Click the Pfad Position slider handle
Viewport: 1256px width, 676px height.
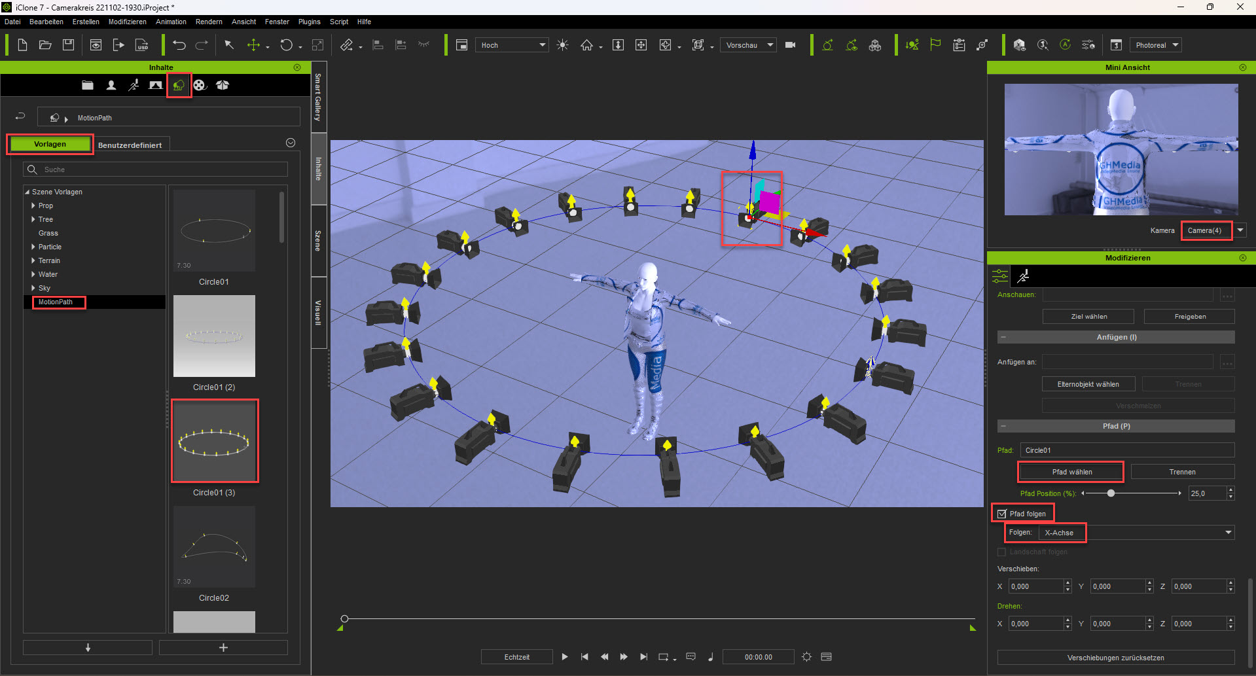pos(1111,493)
